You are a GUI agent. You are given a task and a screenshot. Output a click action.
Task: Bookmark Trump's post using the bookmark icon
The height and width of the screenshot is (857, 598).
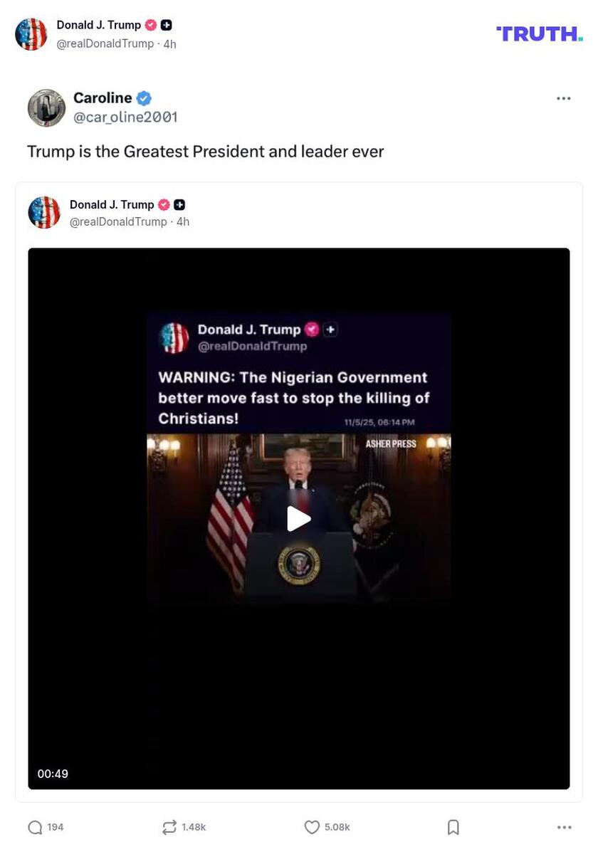453,827
